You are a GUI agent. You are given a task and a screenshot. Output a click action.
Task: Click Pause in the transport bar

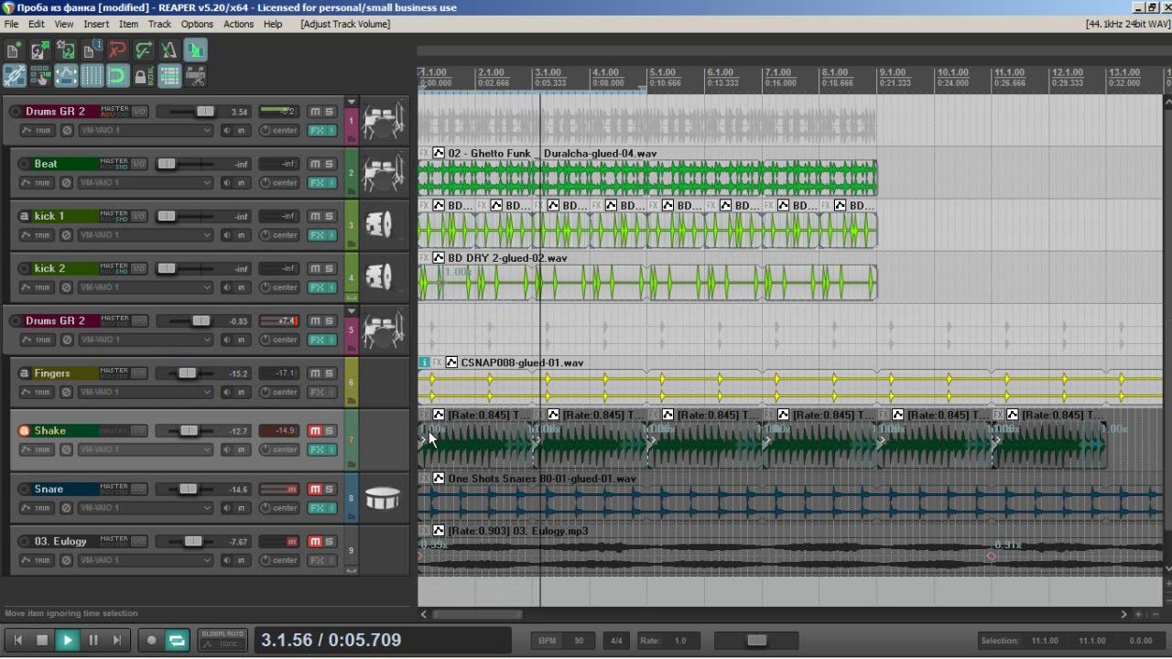(92, 640)
